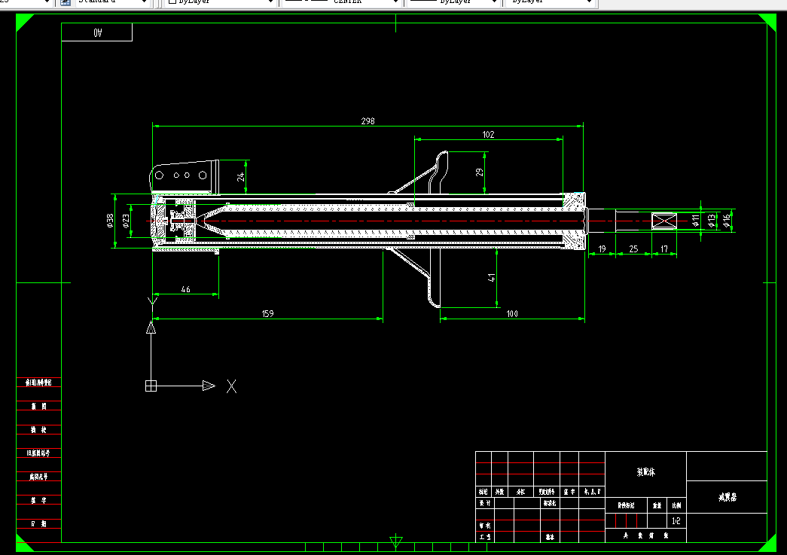This screenshot has height=555, width=787.
Task: Select the 24 vertical dimension text
Action: [241, 177]
